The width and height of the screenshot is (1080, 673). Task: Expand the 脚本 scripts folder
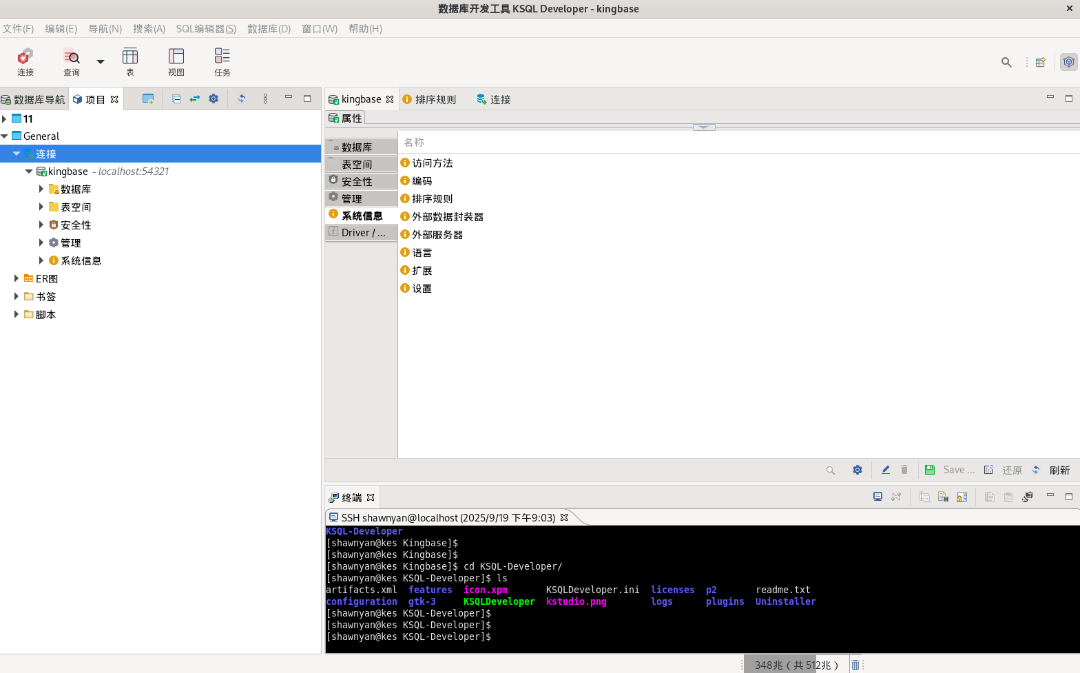coord(17,314)
